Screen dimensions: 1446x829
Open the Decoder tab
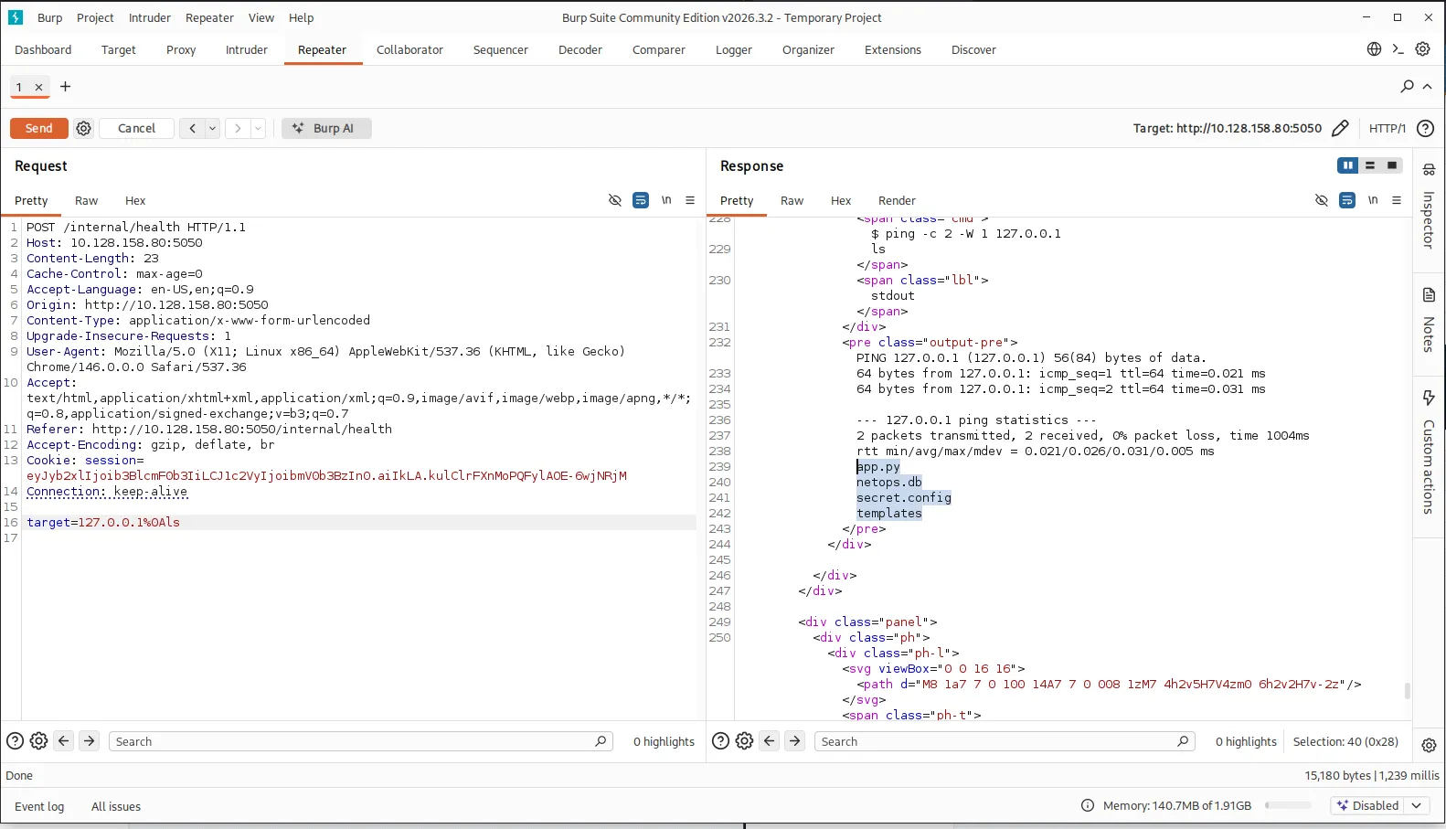580,49
